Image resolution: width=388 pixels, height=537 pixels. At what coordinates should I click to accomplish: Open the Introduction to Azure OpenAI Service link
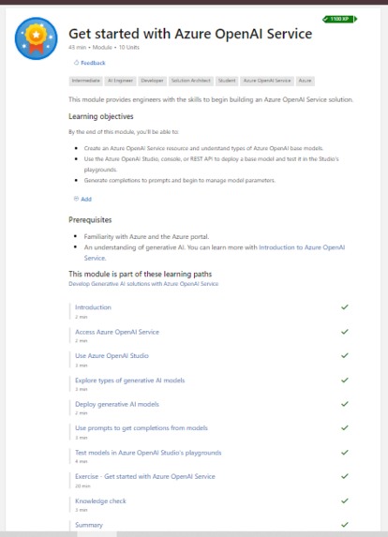tap(215, 252)
